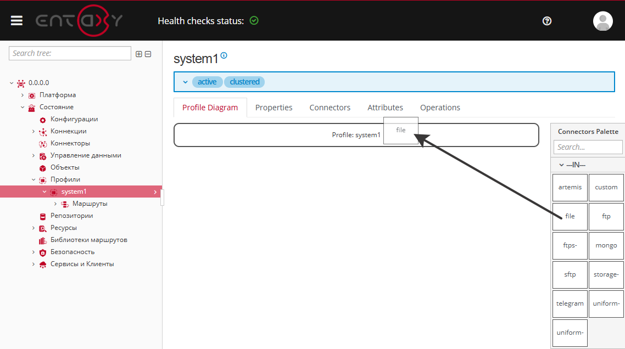Click the green health check status icon

coord(254,20)
